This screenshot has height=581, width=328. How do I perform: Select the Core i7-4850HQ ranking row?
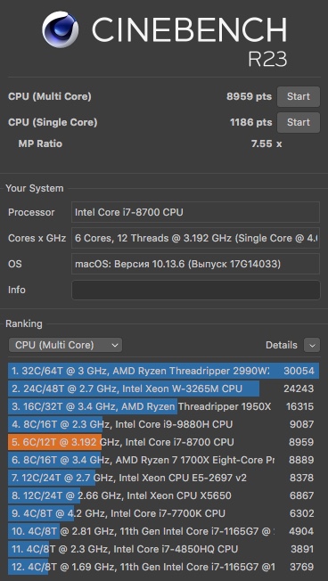(163, 549)
